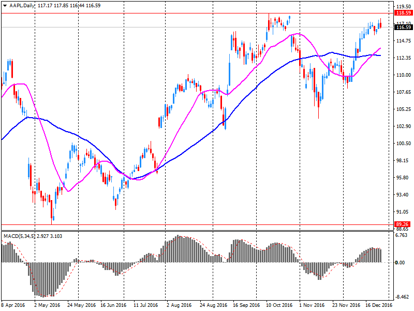The width and height of the screenshot is (414, 311).
Task: Click the 8 Apr 2016 date label
Action: [x=13, y=306]
